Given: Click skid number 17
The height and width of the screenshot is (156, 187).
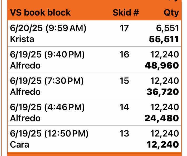Looking at the screenshot, I should (x=124, y=28).
